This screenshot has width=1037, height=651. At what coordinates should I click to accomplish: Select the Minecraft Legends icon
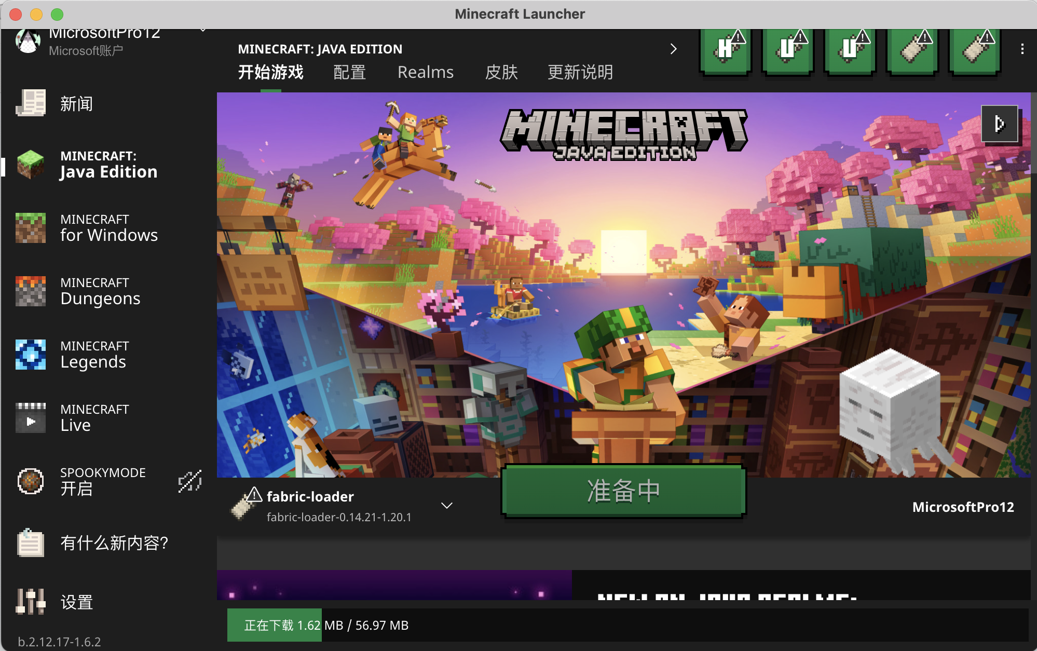[x=31, y=354]
